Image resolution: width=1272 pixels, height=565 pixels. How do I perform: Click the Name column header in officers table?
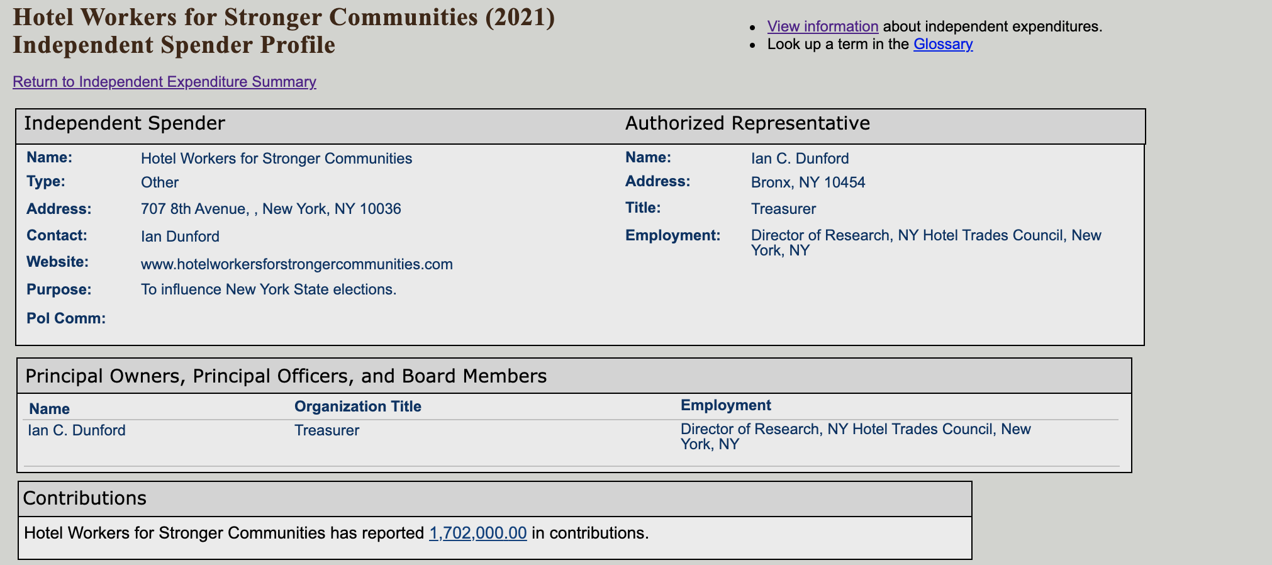coord(49,409)
